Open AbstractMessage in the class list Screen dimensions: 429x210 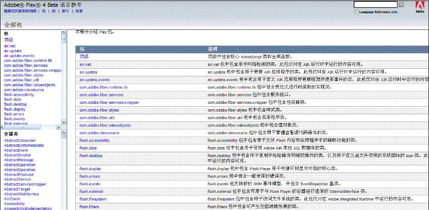click(x=18, y=160)
